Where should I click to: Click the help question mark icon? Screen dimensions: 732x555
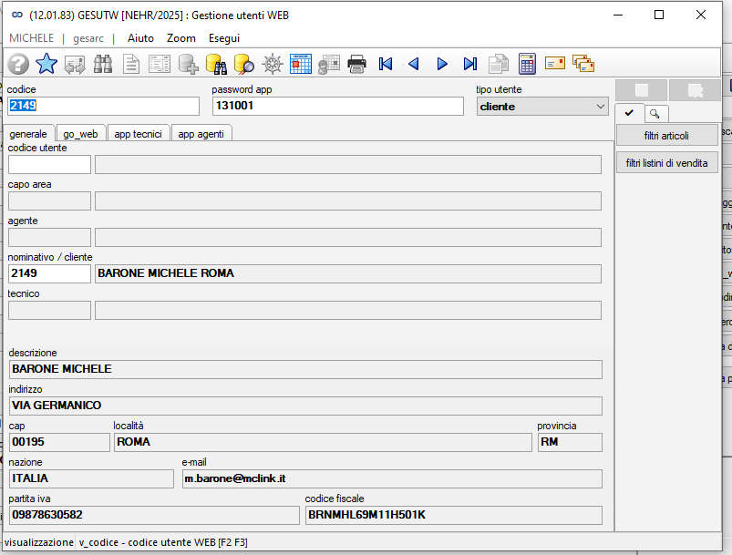18,64
